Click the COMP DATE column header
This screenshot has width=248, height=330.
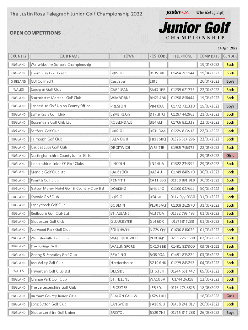click(209, 56)
